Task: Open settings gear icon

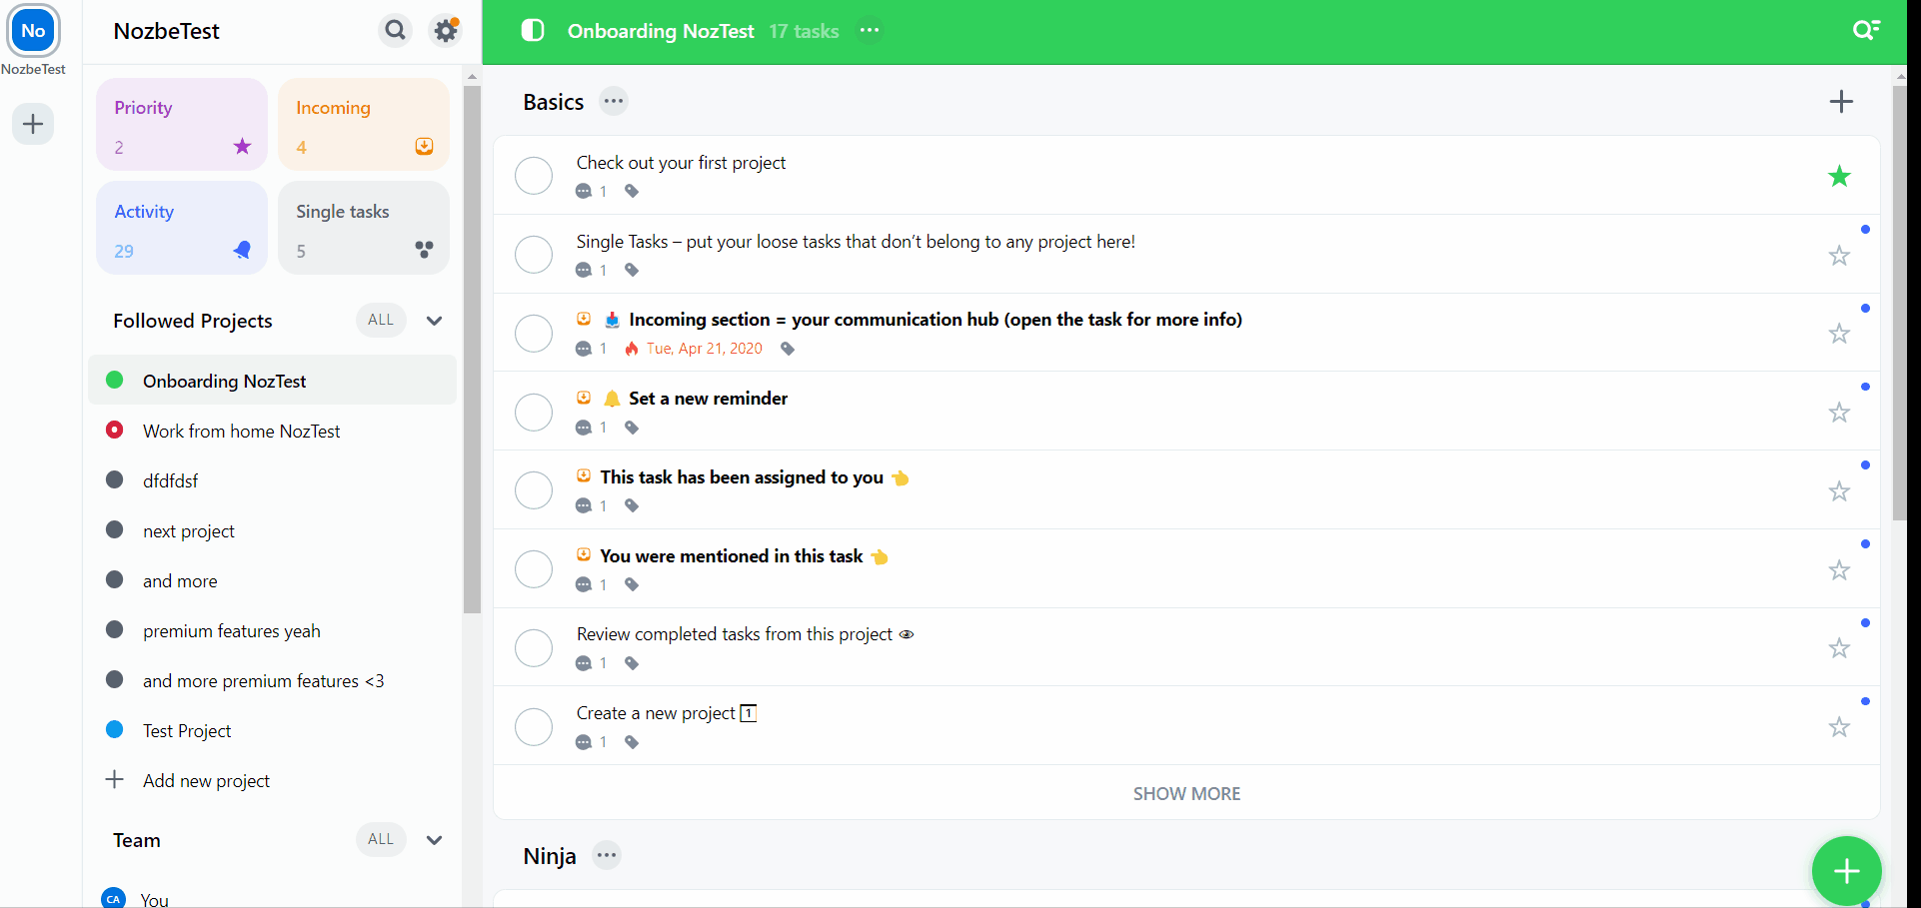Action: [446, 30]
